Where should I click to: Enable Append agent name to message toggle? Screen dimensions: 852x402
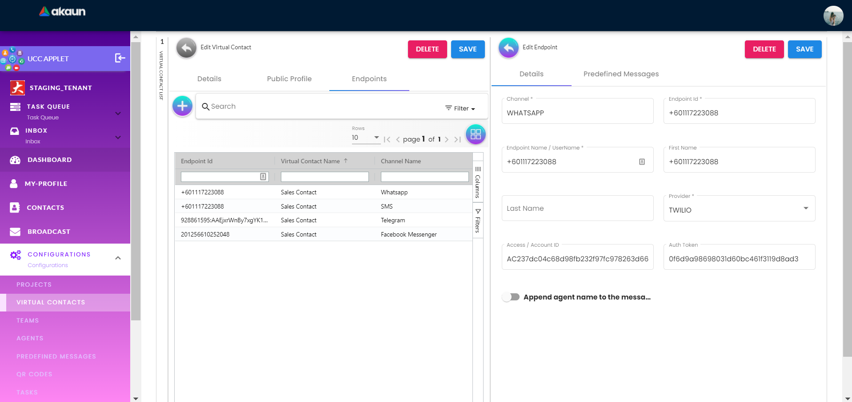511,297
